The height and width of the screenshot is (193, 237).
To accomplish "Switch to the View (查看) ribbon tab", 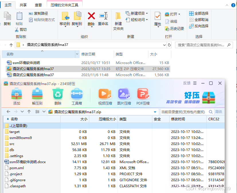I will tap(38, 5).
